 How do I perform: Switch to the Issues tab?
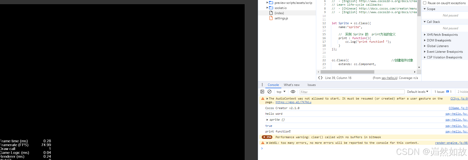click(312, 85)
